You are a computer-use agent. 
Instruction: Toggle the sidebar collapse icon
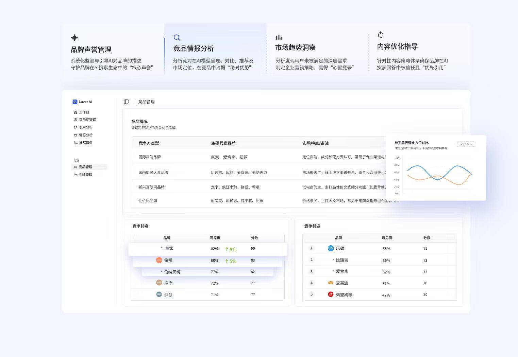click(126, 102)
